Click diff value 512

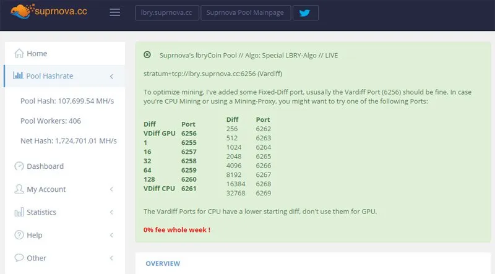pyautogui.click(x=231, y=138)
